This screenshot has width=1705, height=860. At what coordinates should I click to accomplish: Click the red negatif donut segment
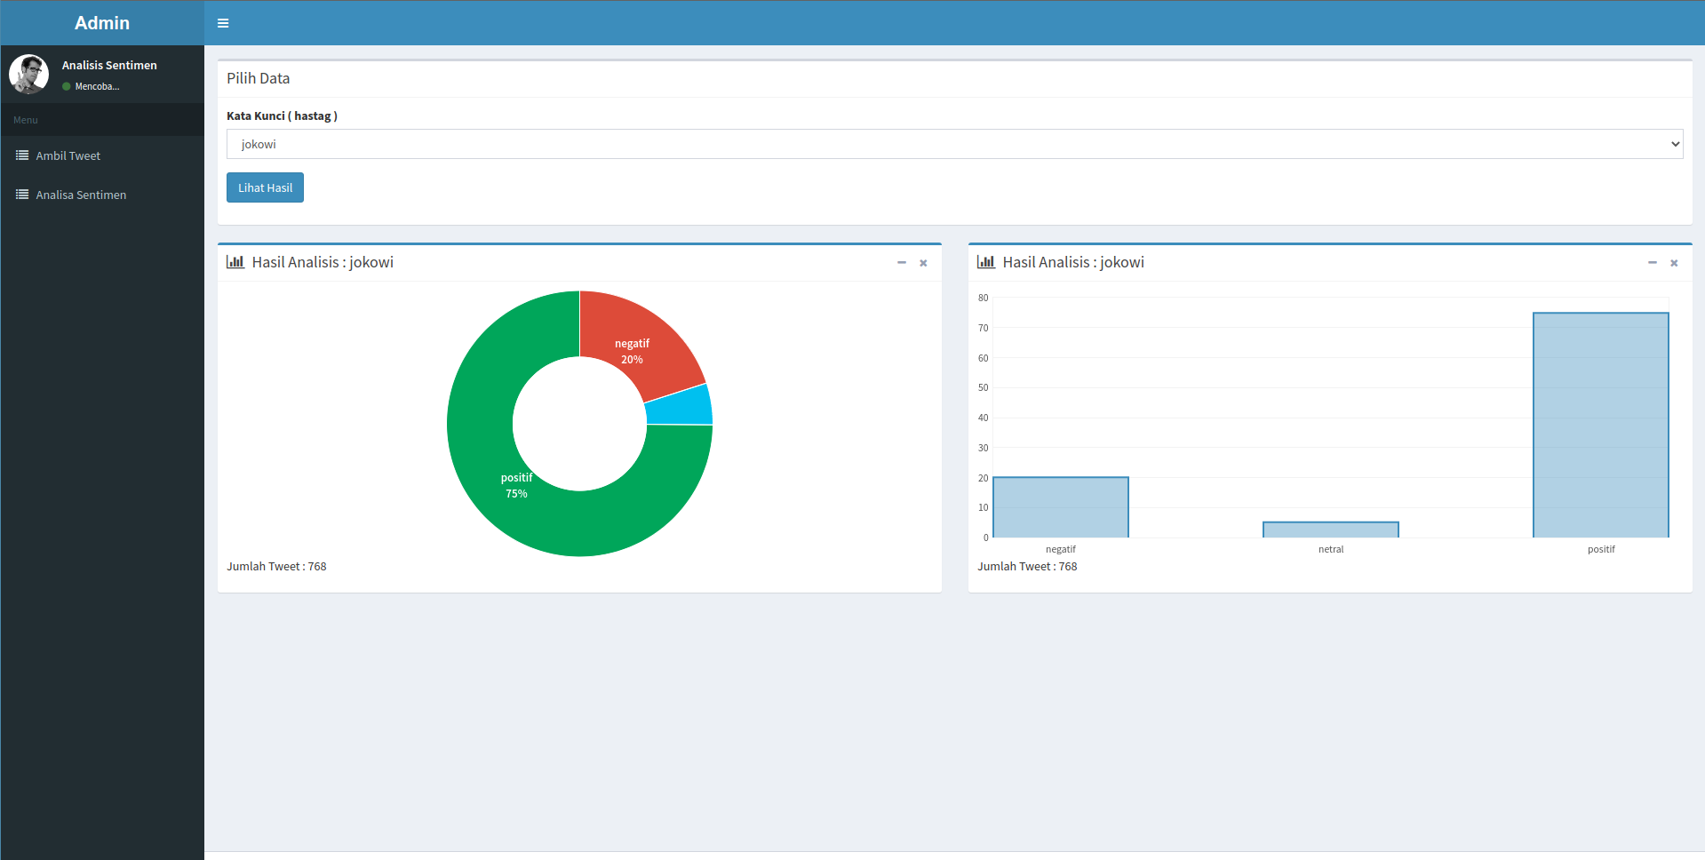(638, 342)
